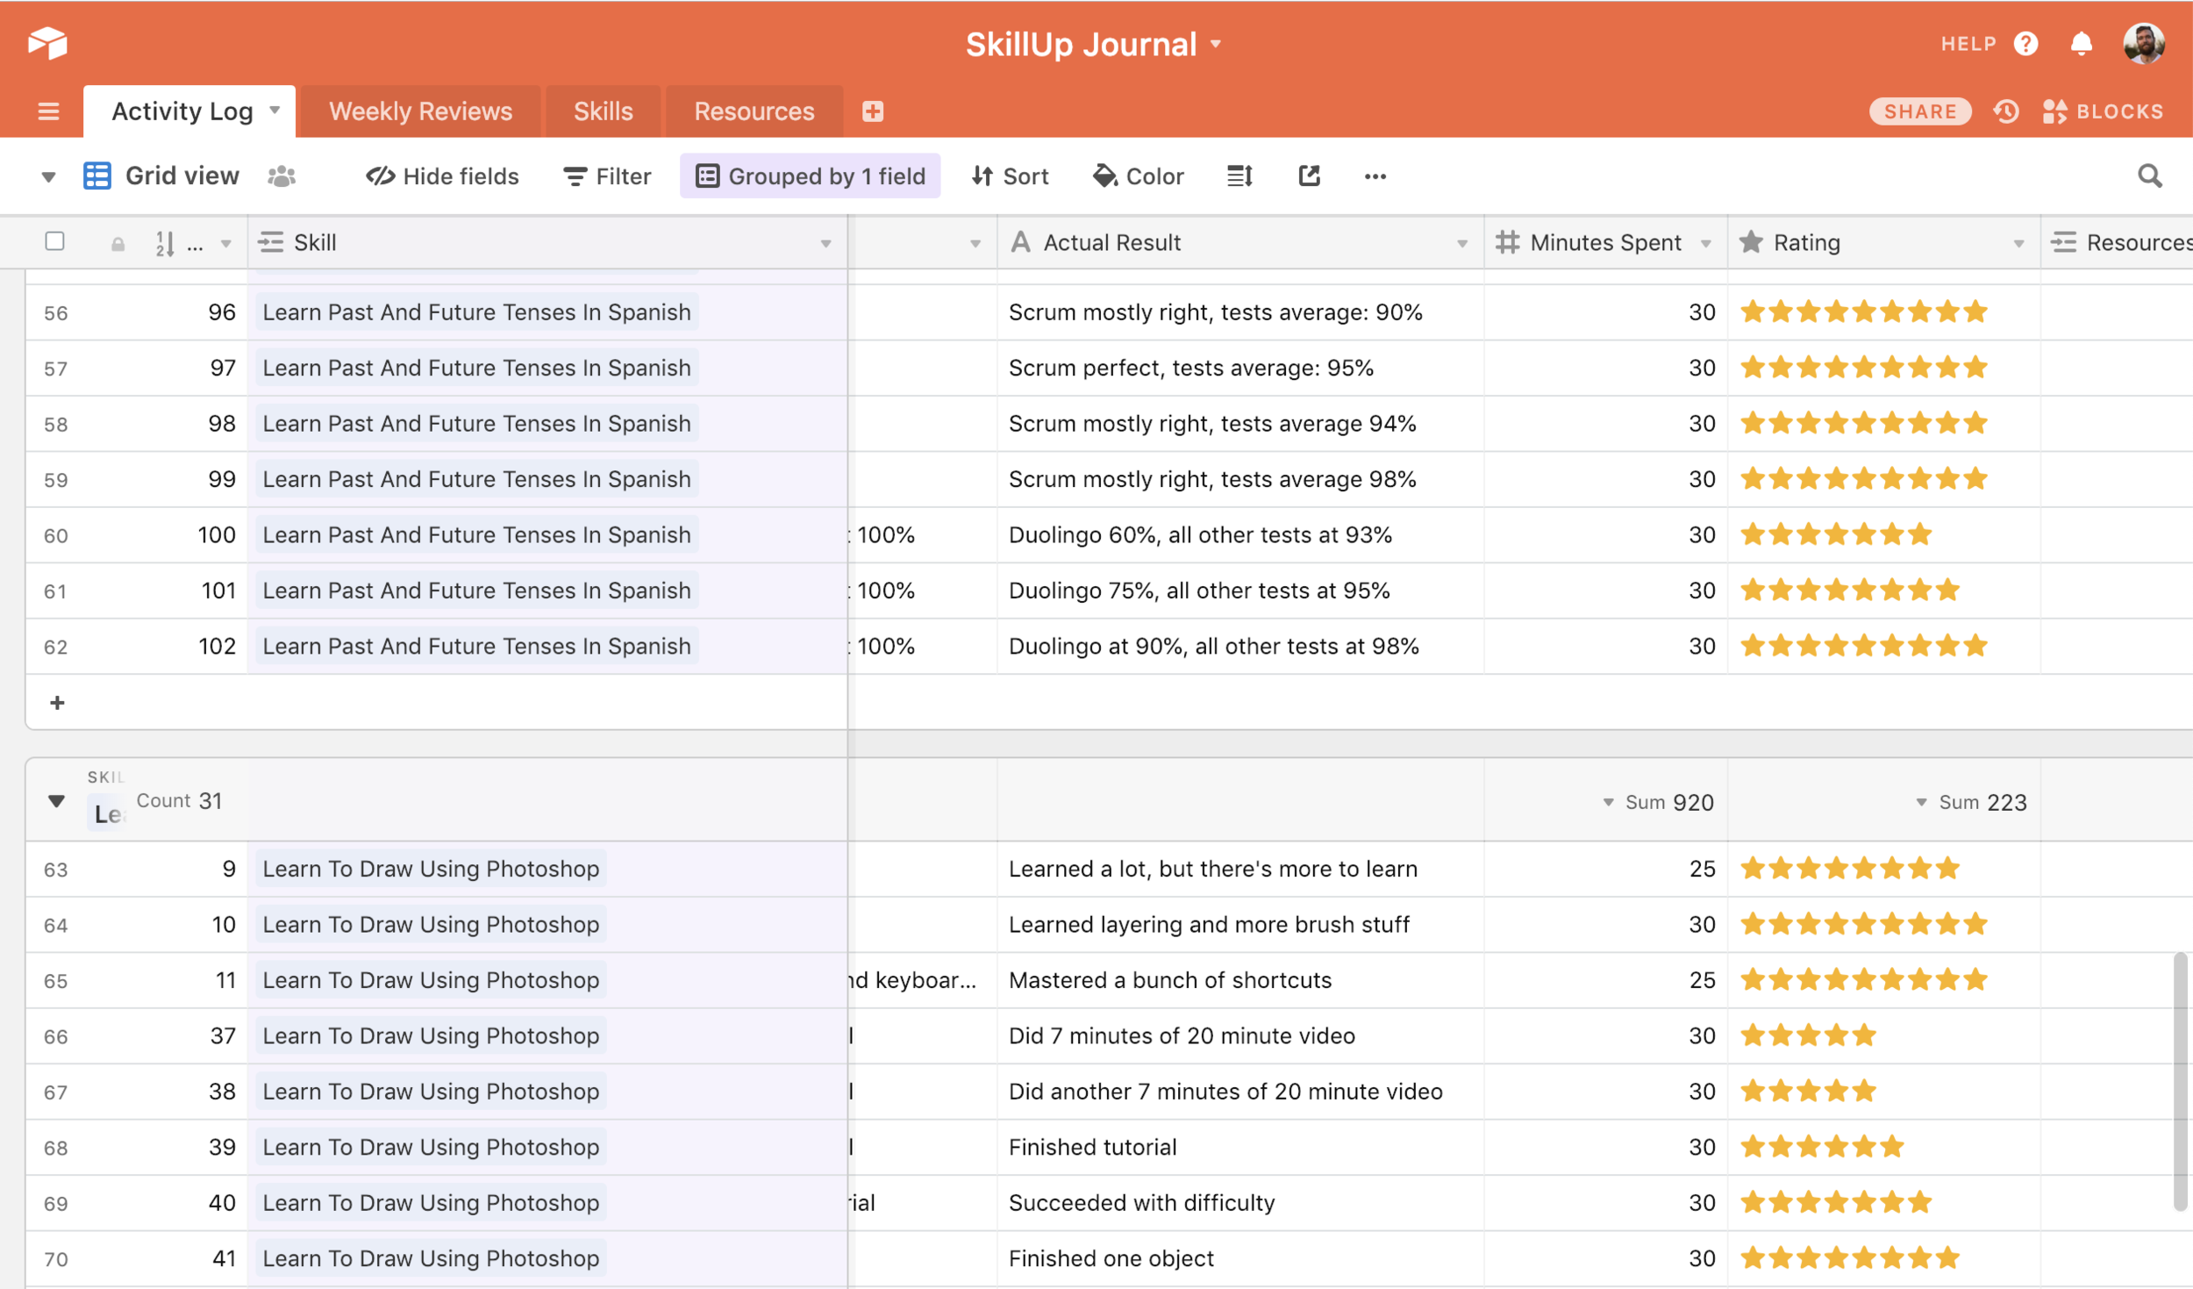Click the Rating column star icon
2193x1289 pixels.
point(1751,241)
